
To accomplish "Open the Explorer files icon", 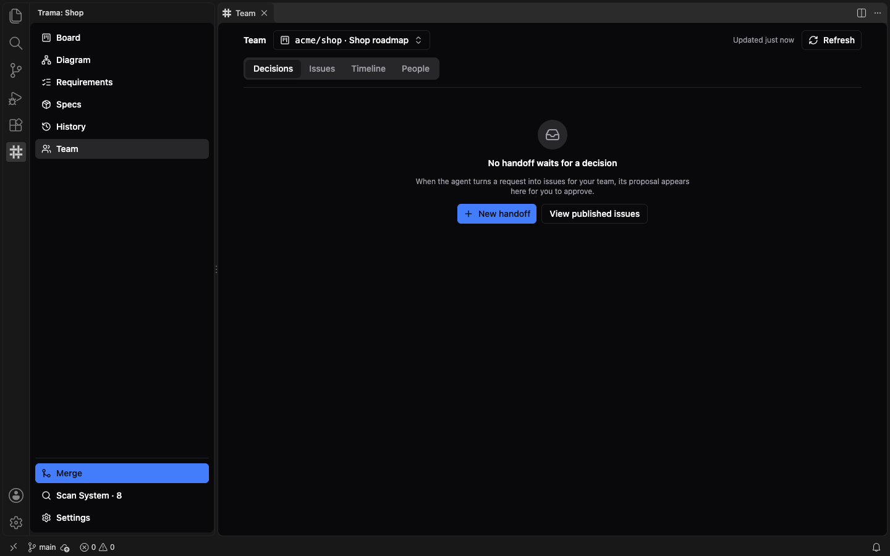I will [x=16, y=15].
